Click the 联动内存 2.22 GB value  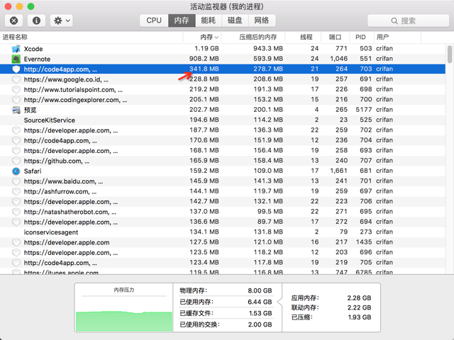pyautogui.click(x=359, y=307)
